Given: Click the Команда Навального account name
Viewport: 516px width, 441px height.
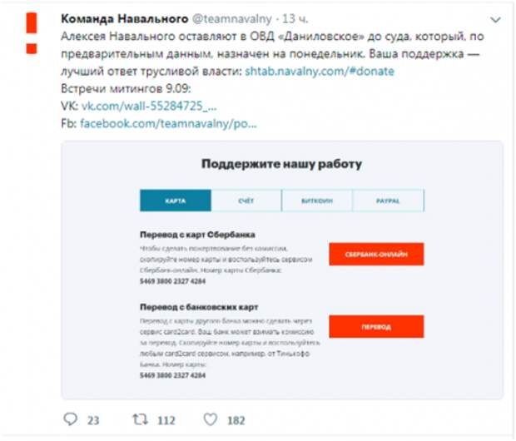Looking at the screenshot, I should pyautogui.click(x=124, y=19).
